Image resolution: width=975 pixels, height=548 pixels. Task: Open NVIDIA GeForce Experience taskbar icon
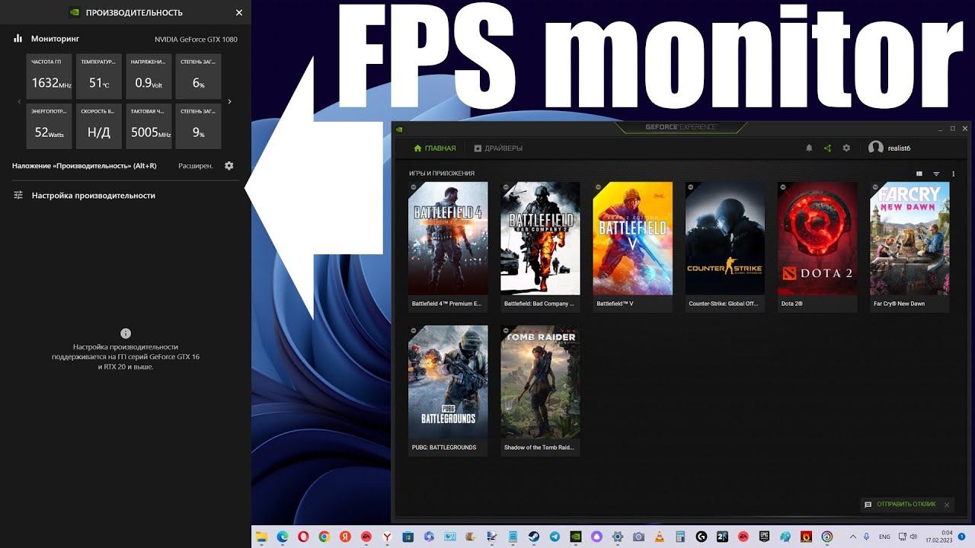click(576, 537)
